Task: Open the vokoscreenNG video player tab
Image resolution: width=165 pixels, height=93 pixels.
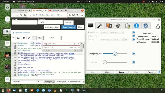Action: click(x=109, y=26)
